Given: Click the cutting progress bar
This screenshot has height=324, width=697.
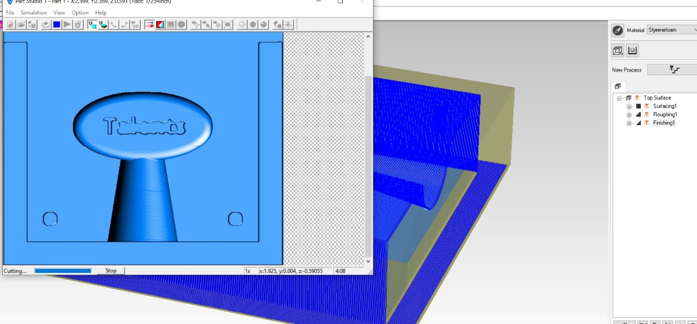Looking at the screenshot, I should click(x=63, y=270).
